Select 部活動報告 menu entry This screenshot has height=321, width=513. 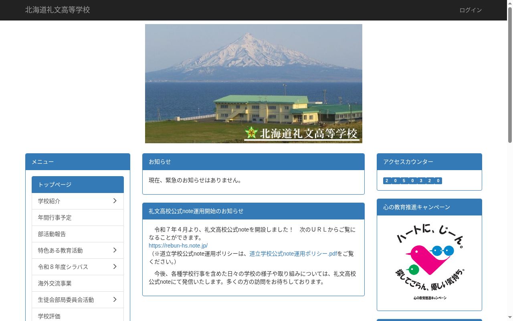click(x=78, y=234)
